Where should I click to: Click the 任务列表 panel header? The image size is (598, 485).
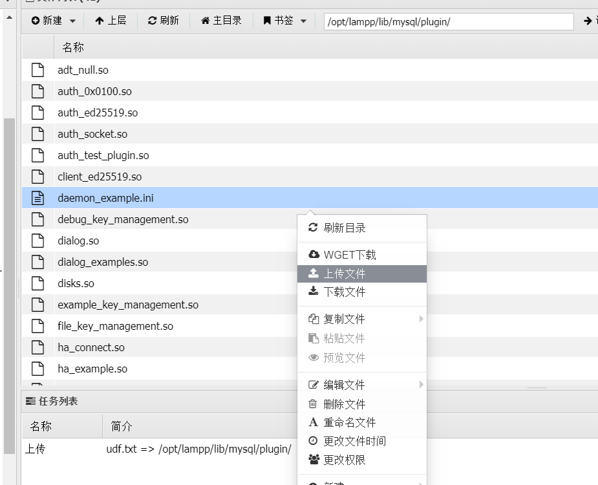tap(52, 402)
